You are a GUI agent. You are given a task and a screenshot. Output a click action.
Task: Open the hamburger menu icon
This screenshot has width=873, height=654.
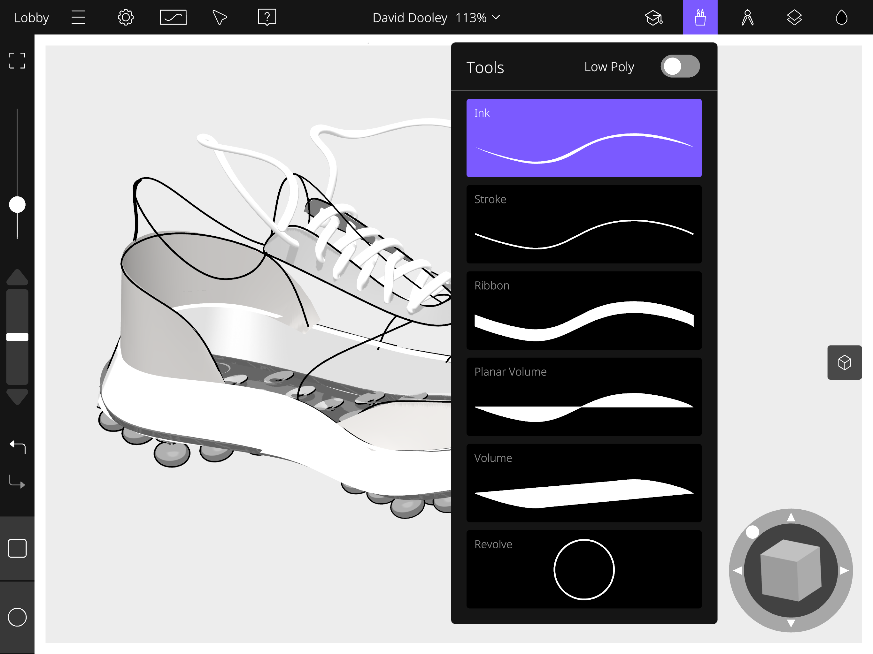click(x=78, y=17)
